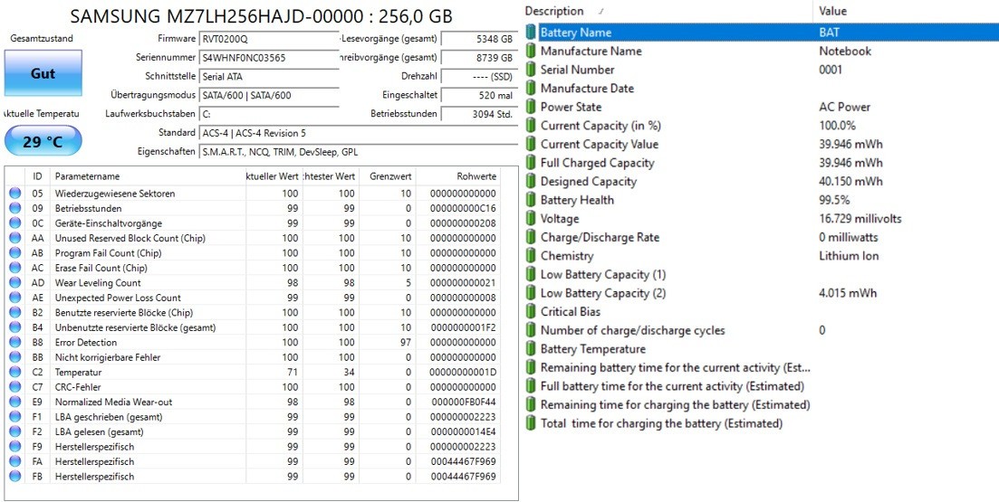The width and height of the screenshot is (999, 502).
Task: Click the blue orb beside Wiederzugewiesene Sektoren
Action: (14, 194)
